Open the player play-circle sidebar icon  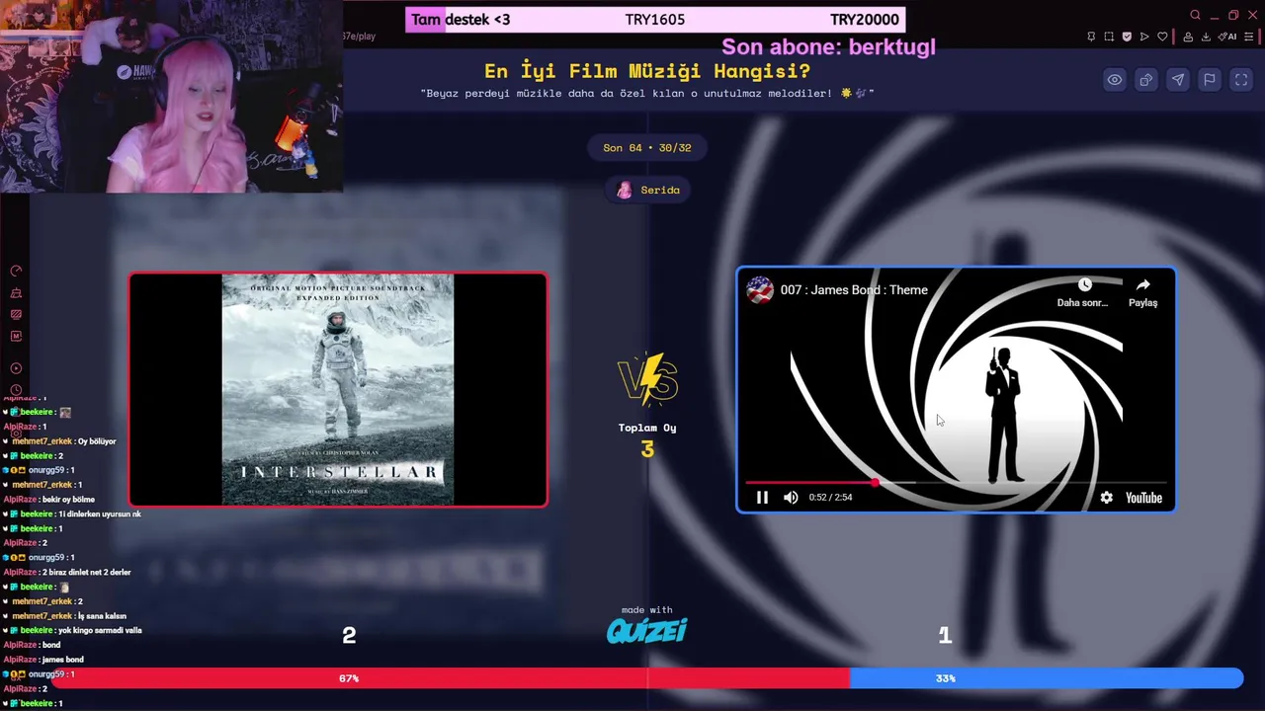(x=16, y=368)
